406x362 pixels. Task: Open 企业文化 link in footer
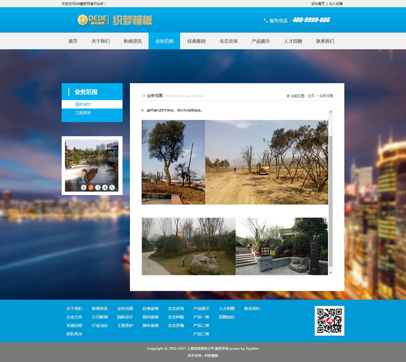click(x=74, y=317)
